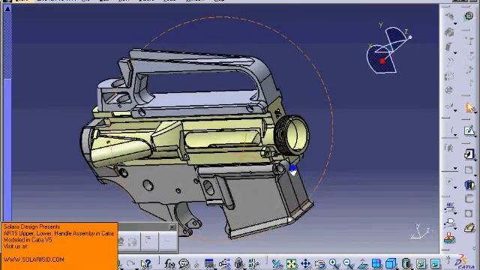Click the Isometric View cube icon
The width and height of the screenshot is (480, 270).
391,263
